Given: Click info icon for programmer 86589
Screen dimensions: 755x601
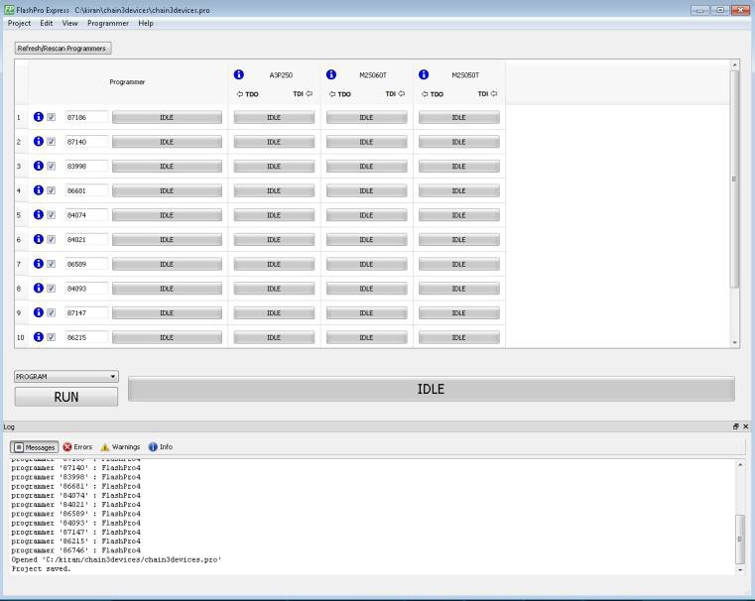Looking at the screenshot, I should 39,264.
